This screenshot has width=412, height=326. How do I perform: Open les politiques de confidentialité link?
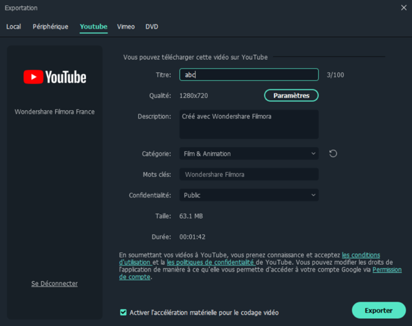(x=211, y=262)
